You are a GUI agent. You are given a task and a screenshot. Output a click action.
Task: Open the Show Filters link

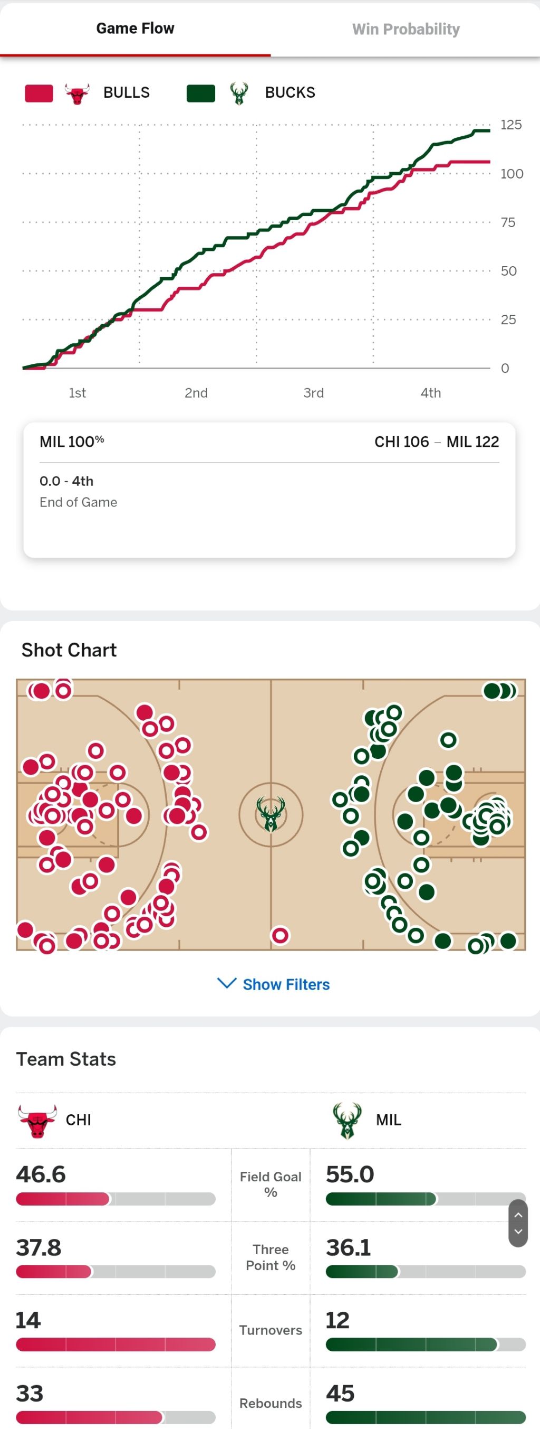(286, 984)
